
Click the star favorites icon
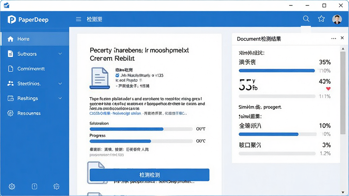click(321, 19)
